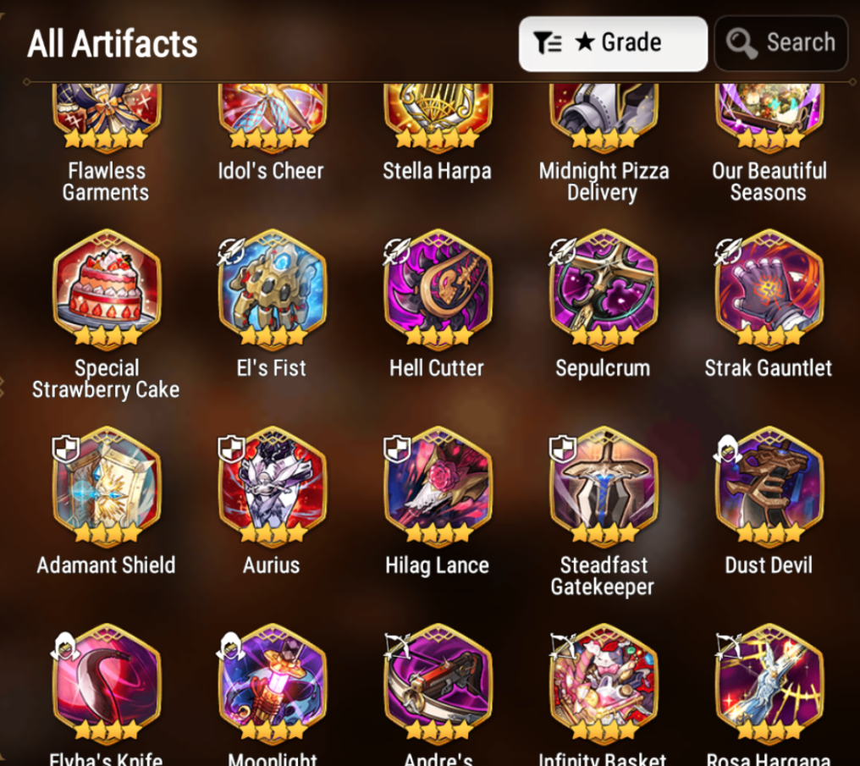Open the Elyha's Knife artifact

click(107, 684)
